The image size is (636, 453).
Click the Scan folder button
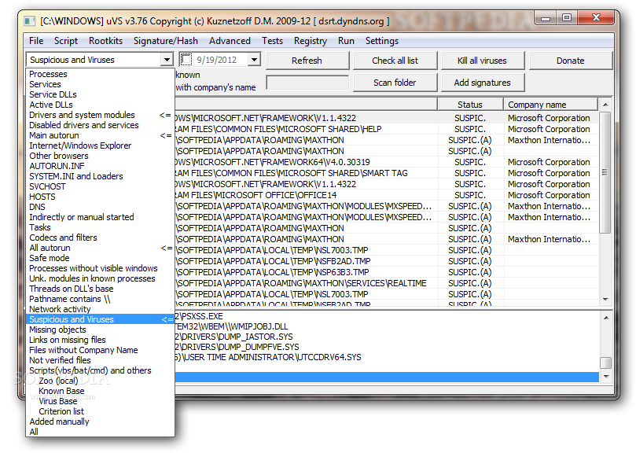coord(395,83)
